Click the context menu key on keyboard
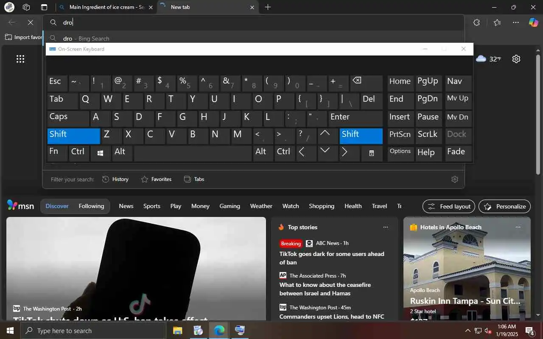 click(372, 153)
